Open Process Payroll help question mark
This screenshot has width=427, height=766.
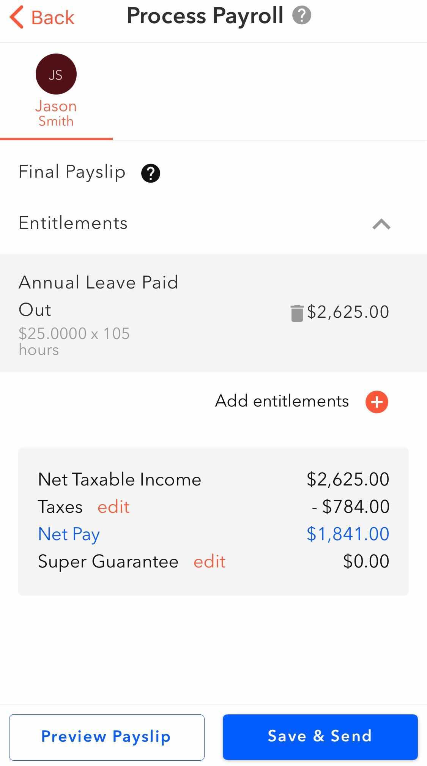[301, 16]
